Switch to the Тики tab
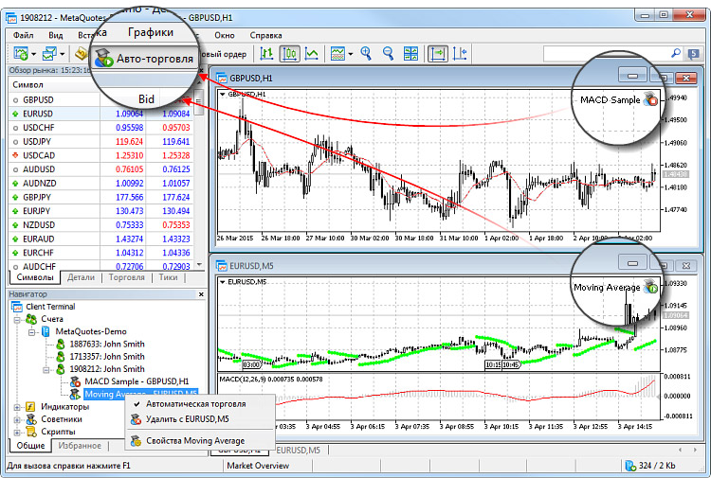The image size is (711, 478). click(x=168, y=277)
